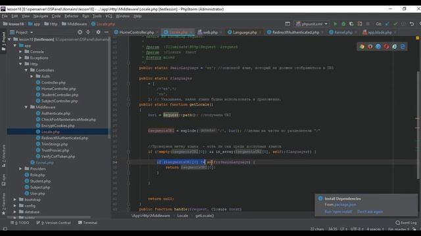Screen dimensions: 421x236
Task: Switch to Kernel.php editor tab
Action: [343, 32]
